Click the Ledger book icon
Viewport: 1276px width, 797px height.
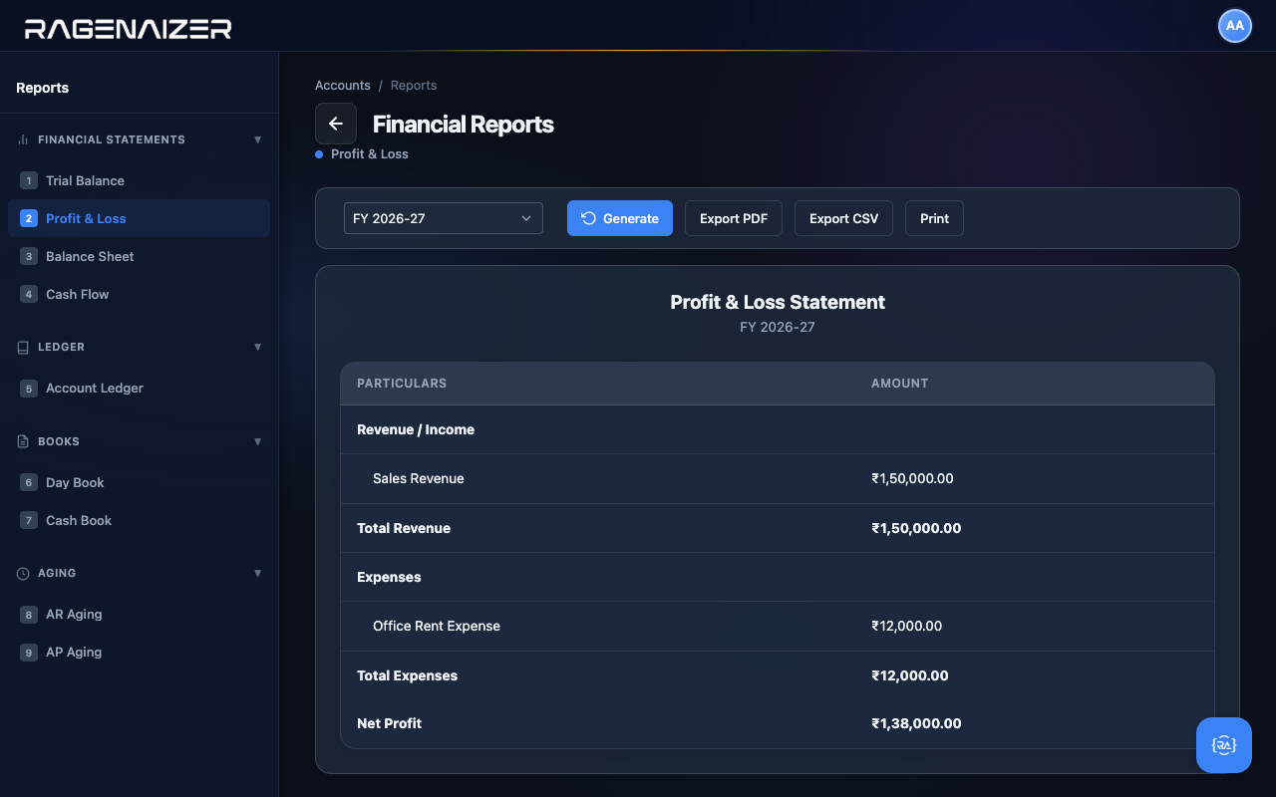click(23, 347)
